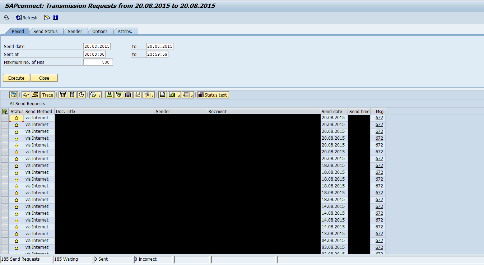The width and height of the screenshot is (484, 265).
Task: Click the Execute button
Action: [x=16, y=78]
